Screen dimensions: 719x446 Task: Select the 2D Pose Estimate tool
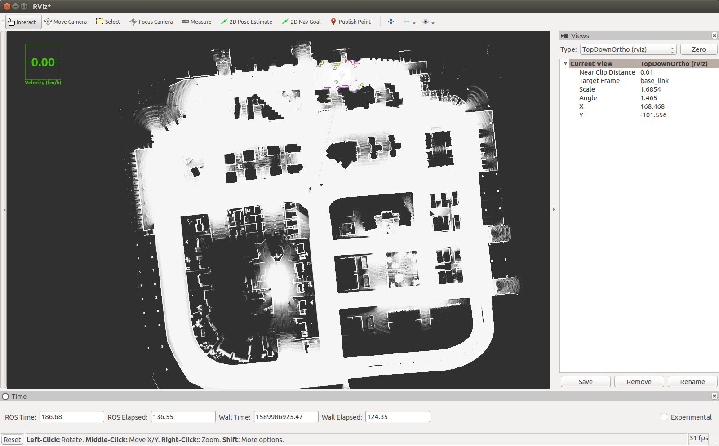point(246,22)
